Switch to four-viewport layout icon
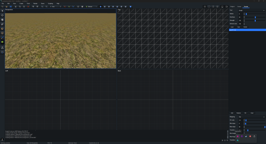This screenshot has height=144, width=266. point(205,6)
